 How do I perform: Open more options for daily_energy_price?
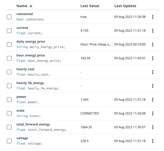[x=153, y=44]
